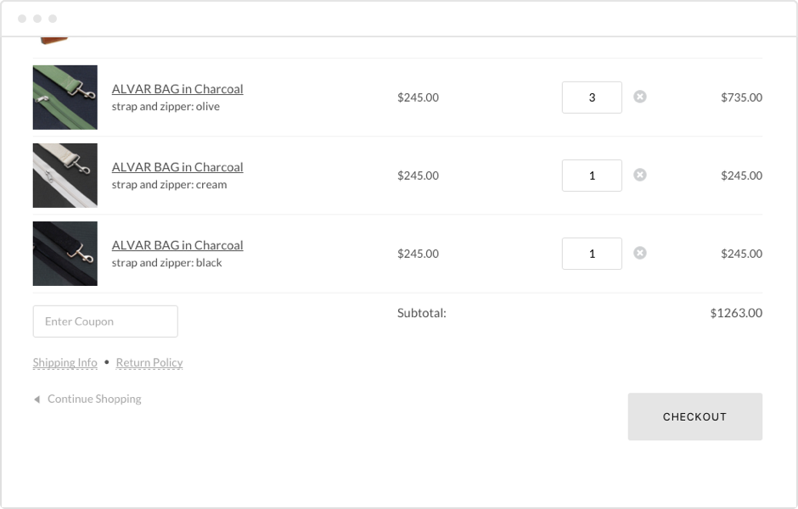
Task: Open the cream ALVAR BAG product page
Action: [177, 166]
